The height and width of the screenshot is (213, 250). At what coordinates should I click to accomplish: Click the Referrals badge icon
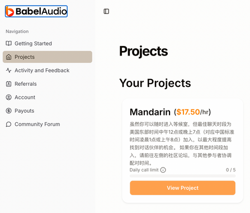tap(8, 84)
